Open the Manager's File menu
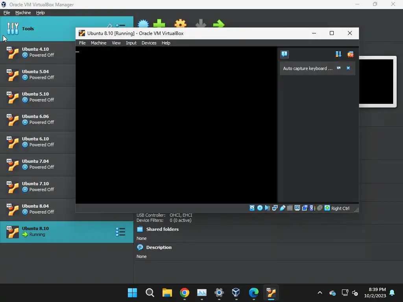This screenshot has height=302, width=403. click(7, 13)
